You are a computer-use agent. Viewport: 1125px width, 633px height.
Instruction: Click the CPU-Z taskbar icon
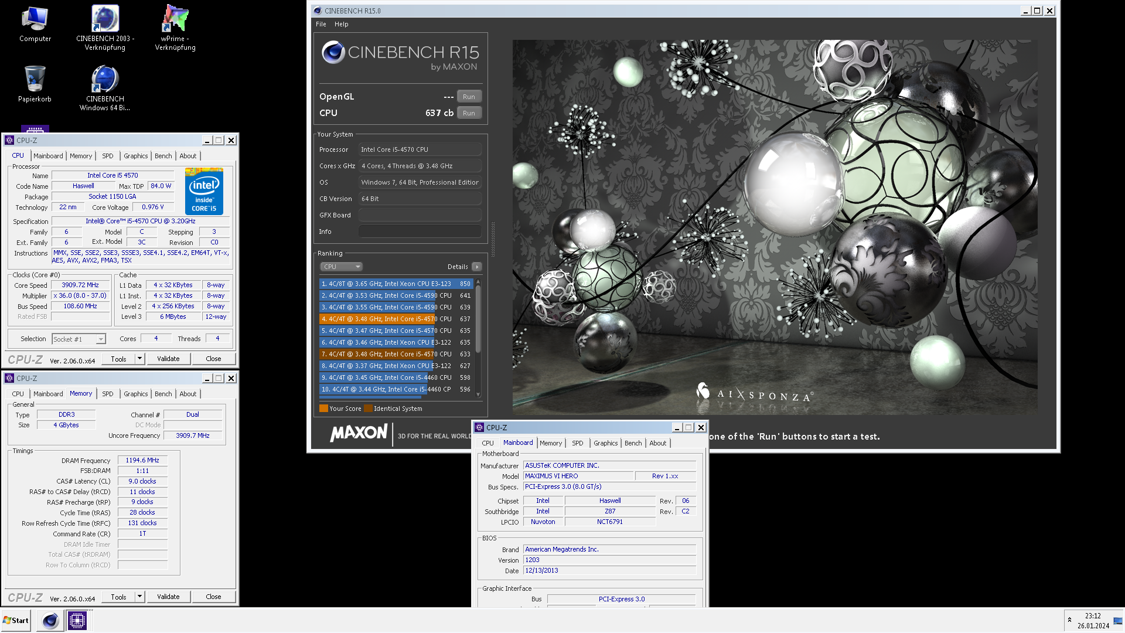tap(77, 621)
